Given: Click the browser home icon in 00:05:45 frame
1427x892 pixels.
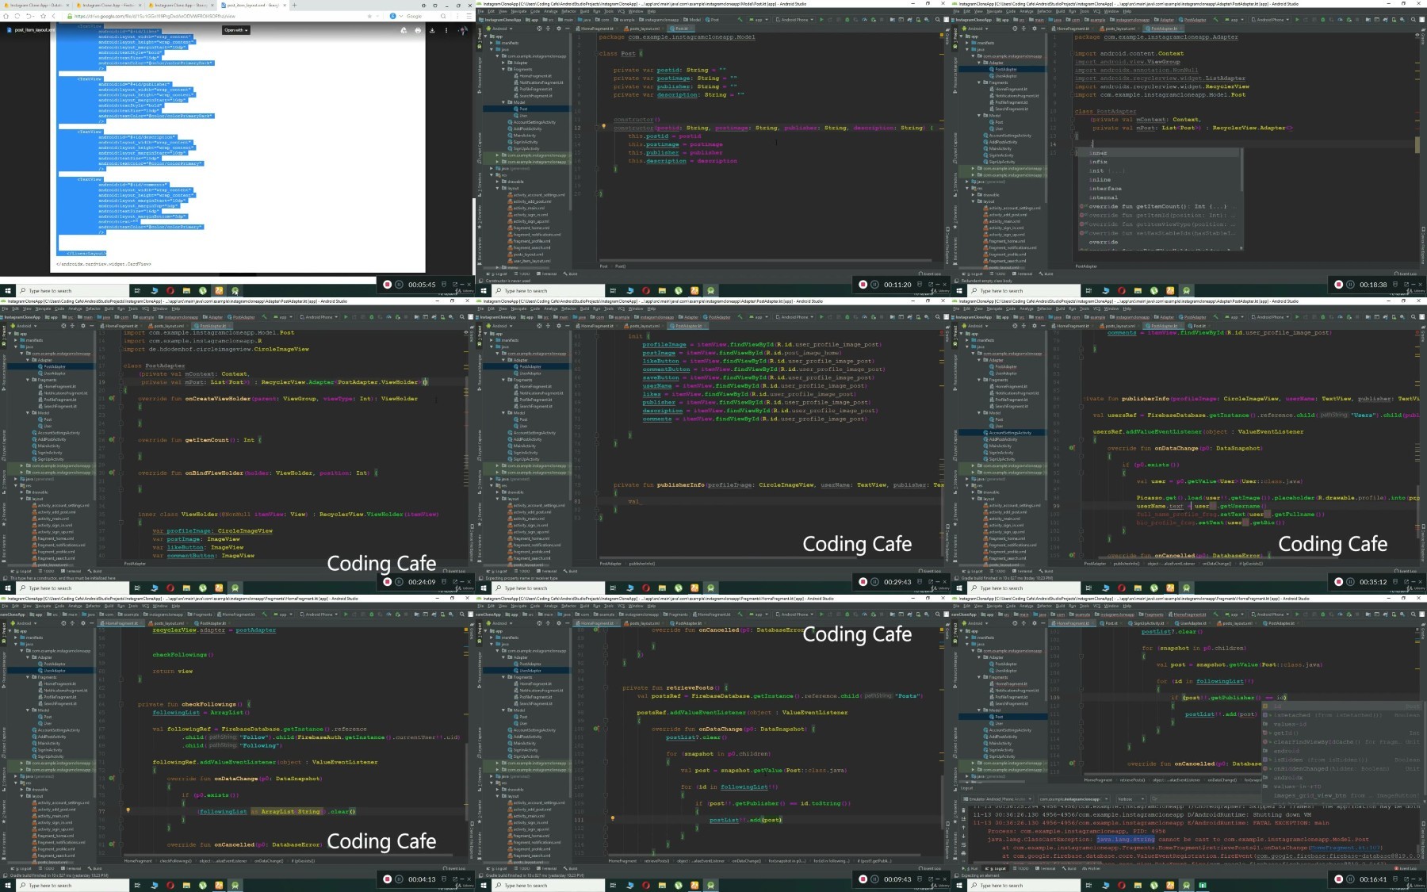Looking at the screenshot, I should pos(6,16).
